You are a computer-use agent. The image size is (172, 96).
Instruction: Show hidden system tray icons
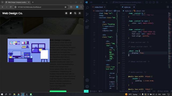[x=140, y=94]
